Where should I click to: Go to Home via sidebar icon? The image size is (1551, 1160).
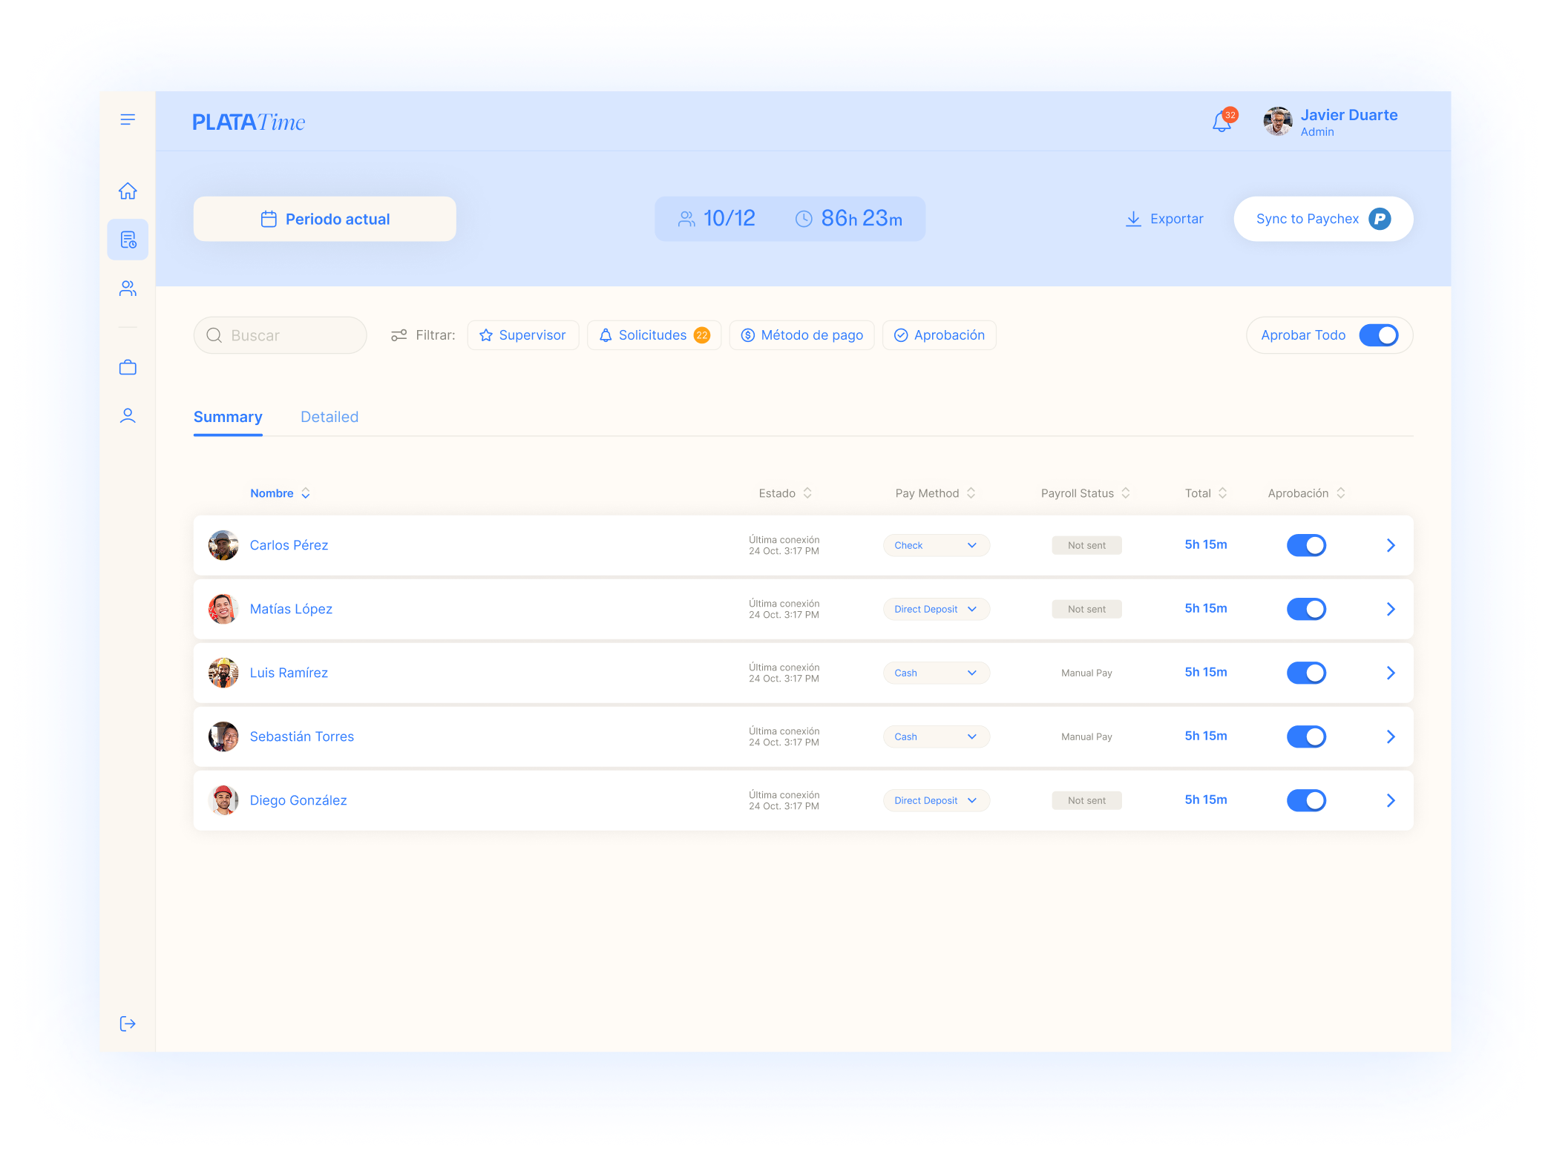[x=128, y=191]
